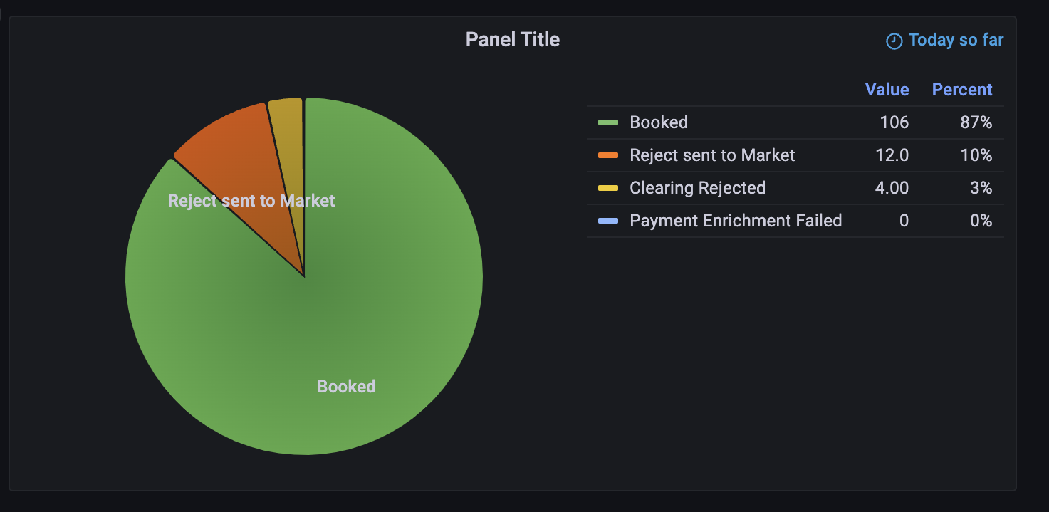
Task: Toggle Reject sent to Market legend label
Action: click(x=712, y=155)
